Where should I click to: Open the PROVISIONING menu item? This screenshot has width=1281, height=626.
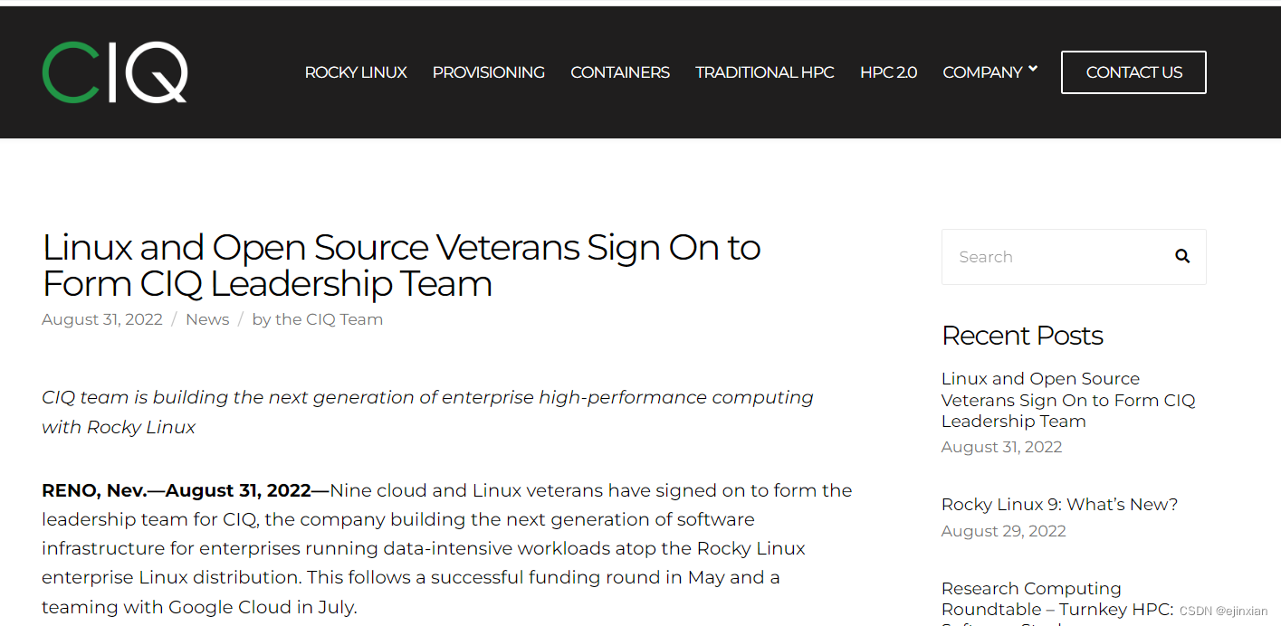click(489, 72)
